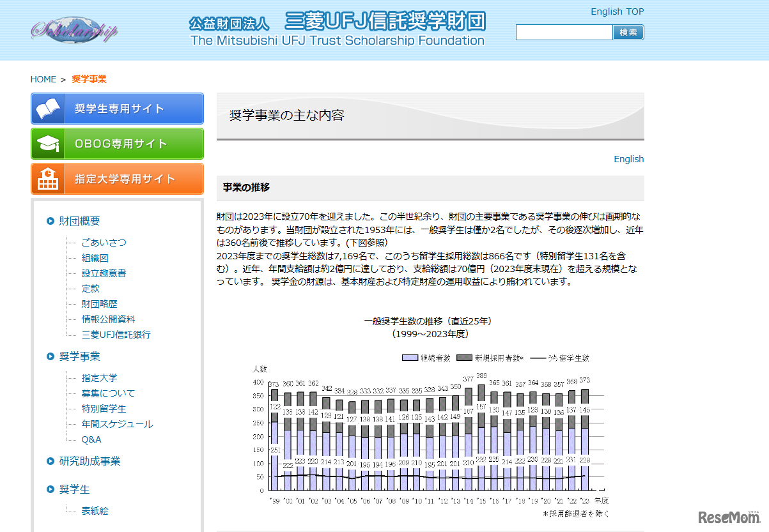Viewport: 769px width, 532px height.
Task: Open the 奨学生専用サイト book icon button
Action: coord(117,109)
